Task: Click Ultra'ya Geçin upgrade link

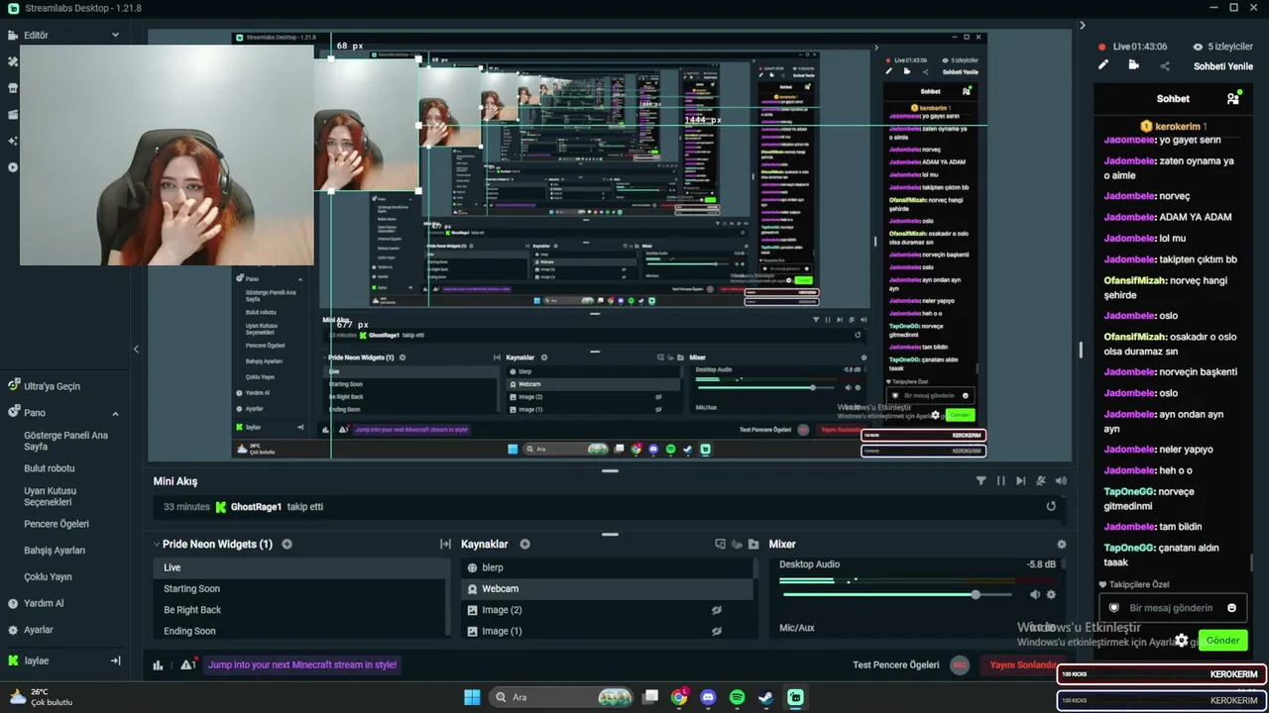Action: click(52, 386)
